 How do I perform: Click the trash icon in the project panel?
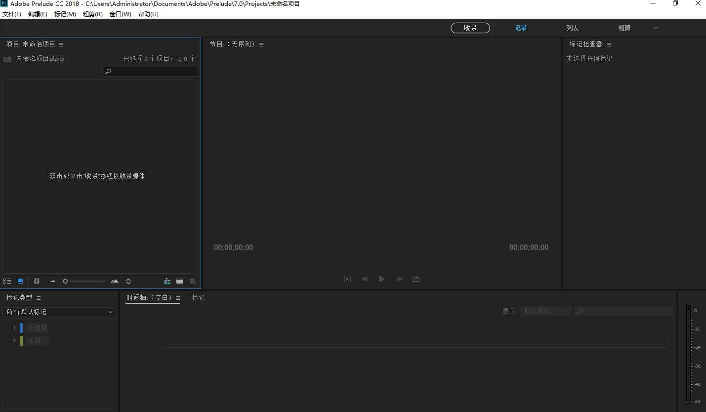pyautogui.click(x=192, y=281)
